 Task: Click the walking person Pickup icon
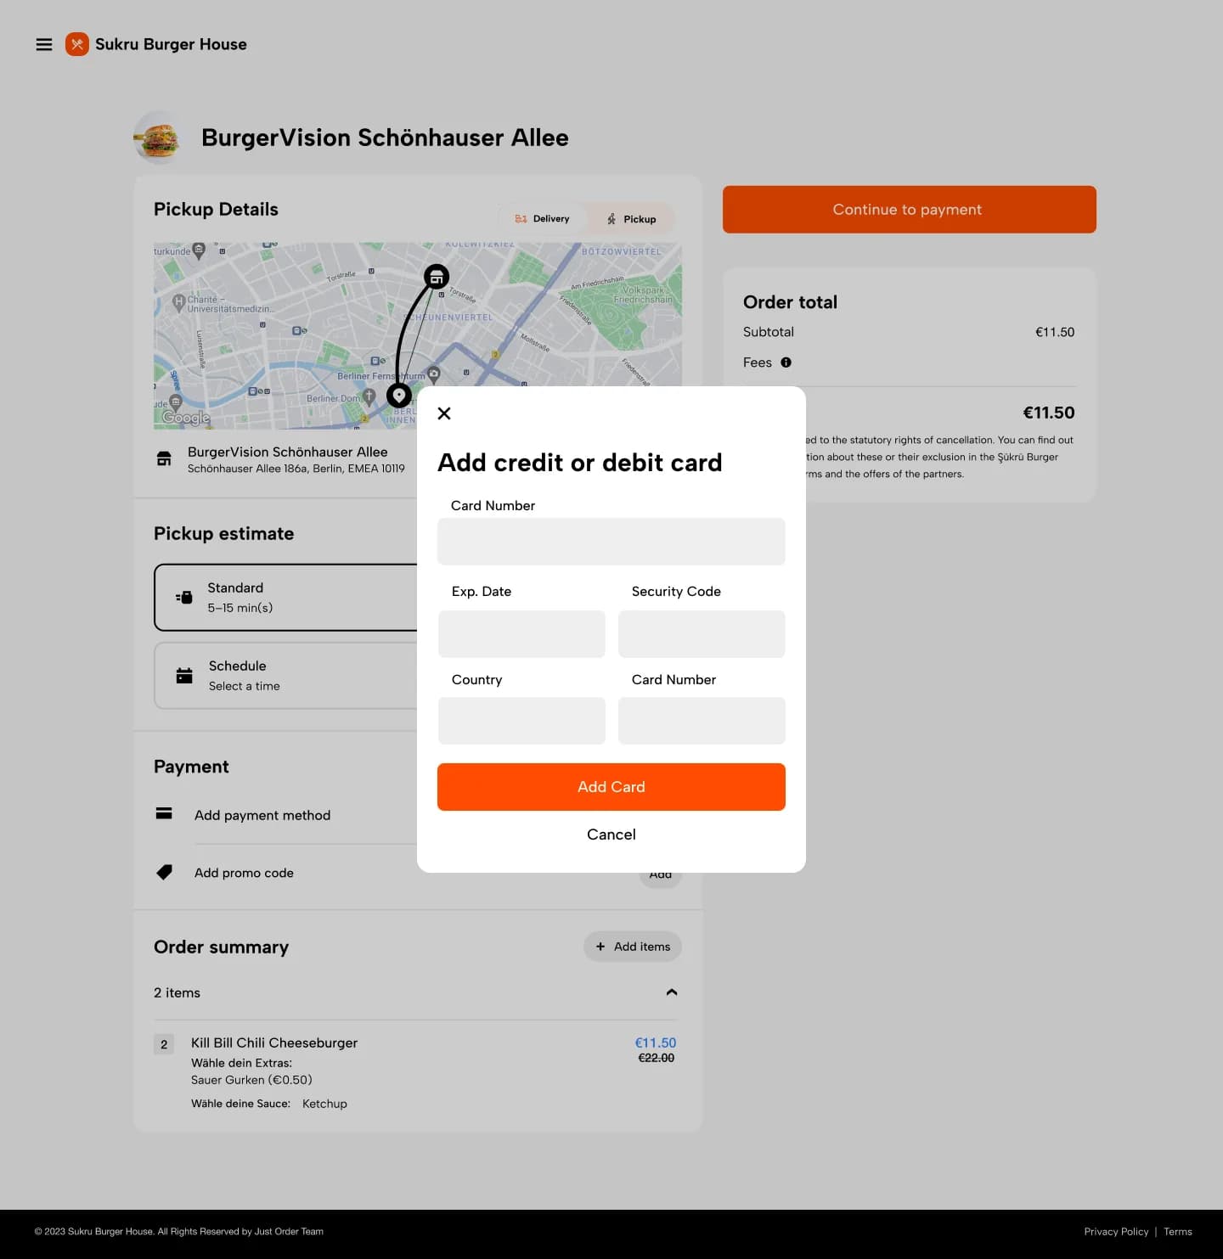click(x=611, y=219)
